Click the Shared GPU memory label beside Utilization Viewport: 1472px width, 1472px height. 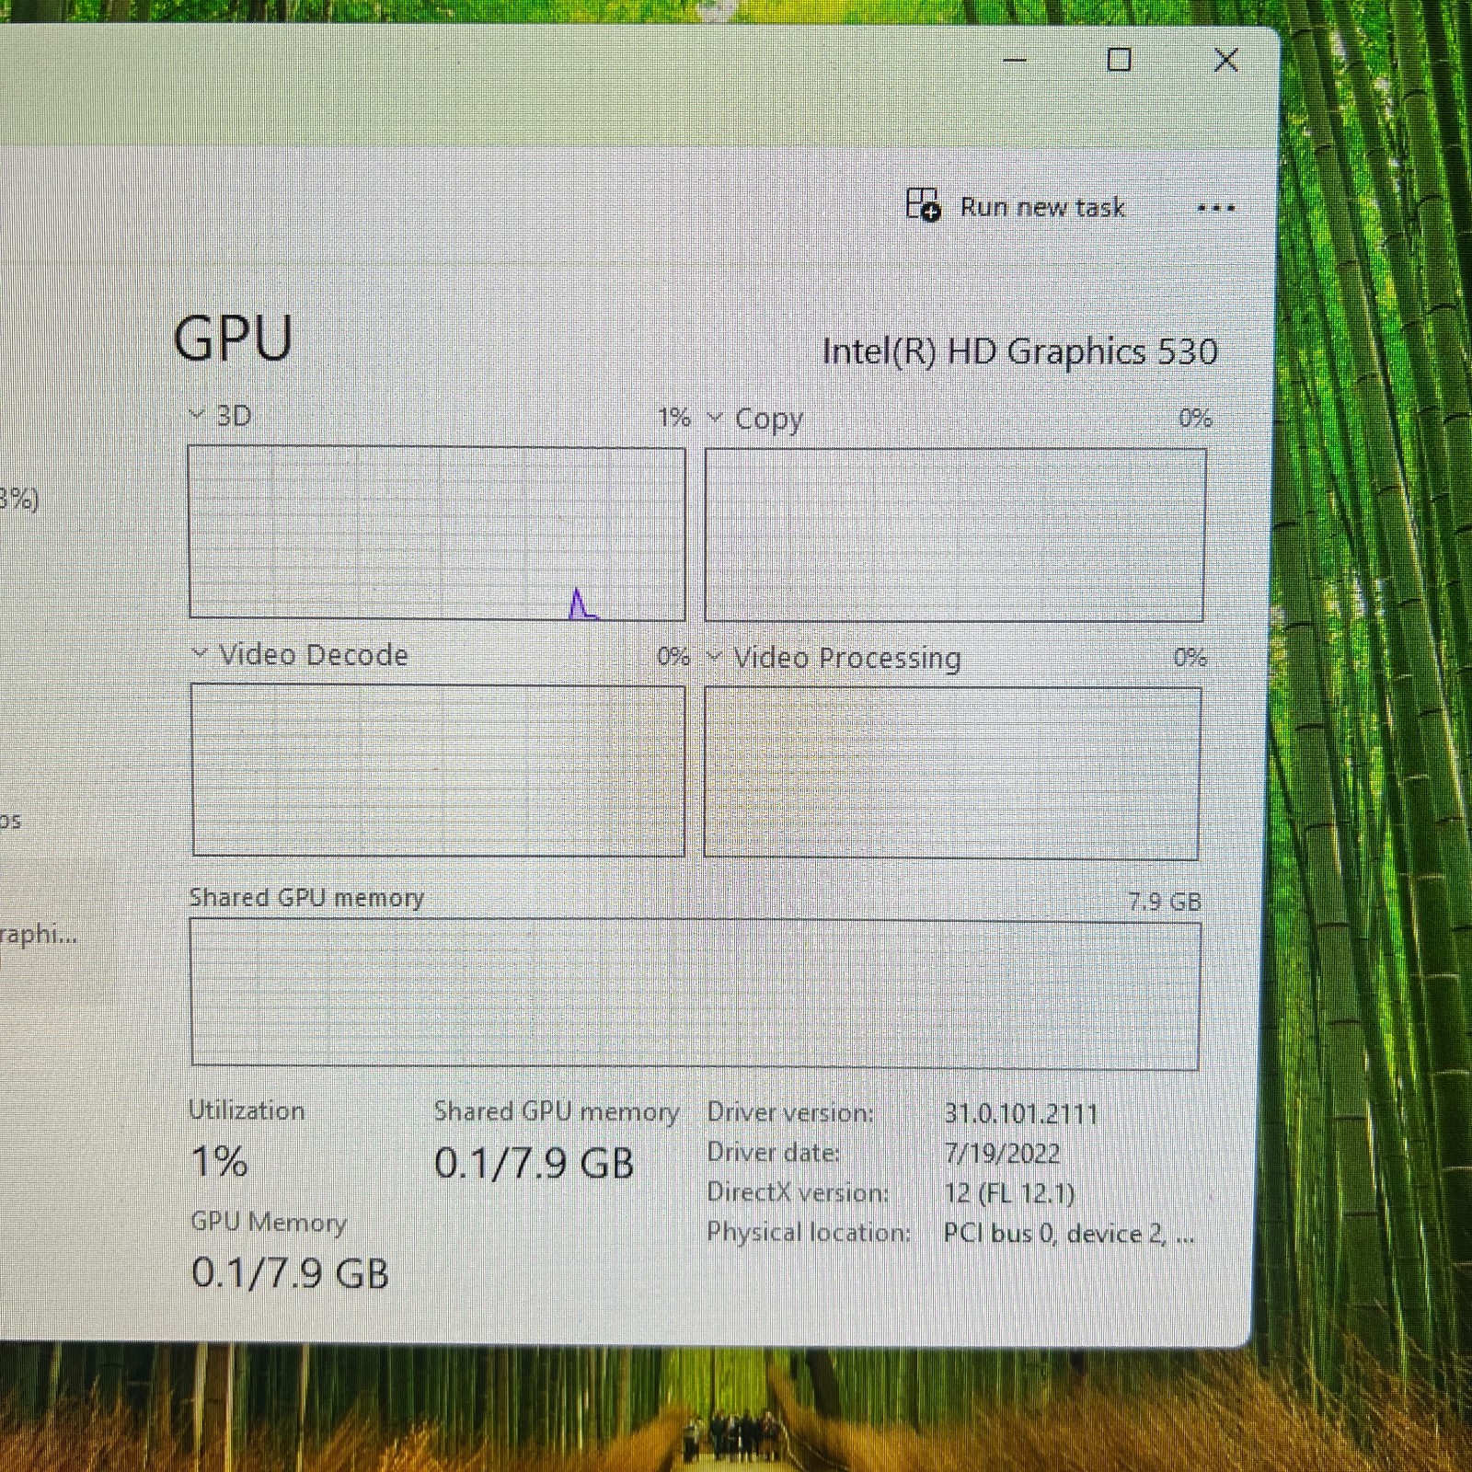[x=557, y=1111]
